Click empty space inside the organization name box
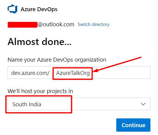This screenshot has height=135, width=158. point(121,72)
